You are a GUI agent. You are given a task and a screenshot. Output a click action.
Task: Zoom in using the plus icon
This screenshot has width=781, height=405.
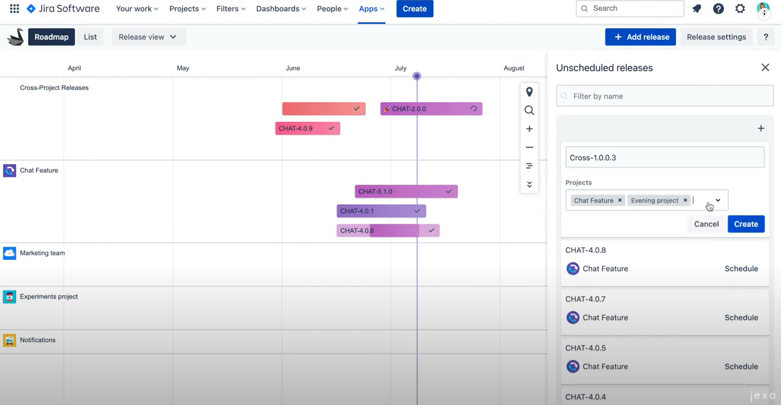(529, 128)
